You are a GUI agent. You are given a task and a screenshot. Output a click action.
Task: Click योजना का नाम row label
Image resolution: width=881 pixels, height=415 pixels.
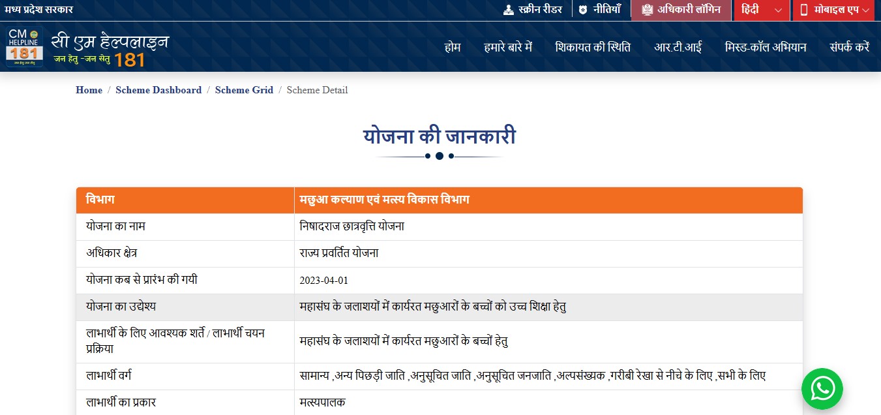[x=115, y=226]
